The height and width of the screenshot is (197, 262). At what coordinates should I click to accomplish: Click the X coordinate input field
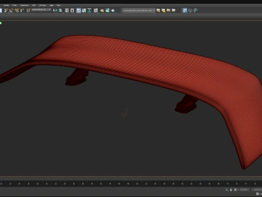point(245,190)
